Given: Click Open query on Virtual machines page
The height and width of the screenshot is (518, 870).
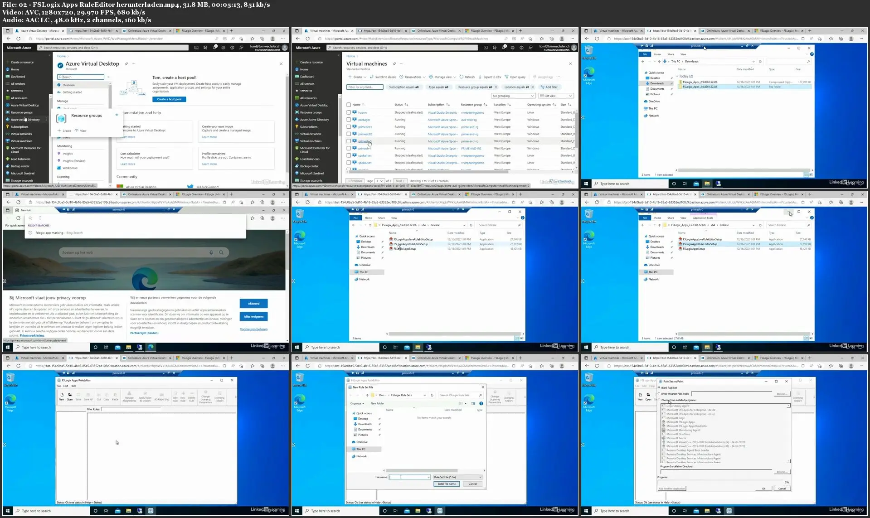Looking at the screenshot, I should coord(515,77).
